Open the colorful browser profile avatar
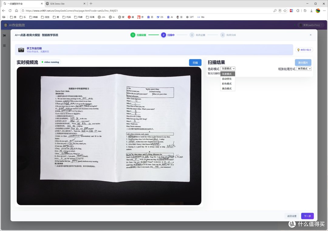 [318, 11]
